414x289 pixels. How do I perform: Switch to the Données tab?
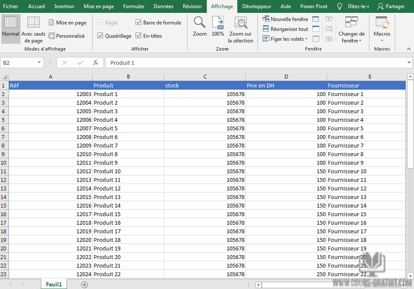(x=163, y=6)
